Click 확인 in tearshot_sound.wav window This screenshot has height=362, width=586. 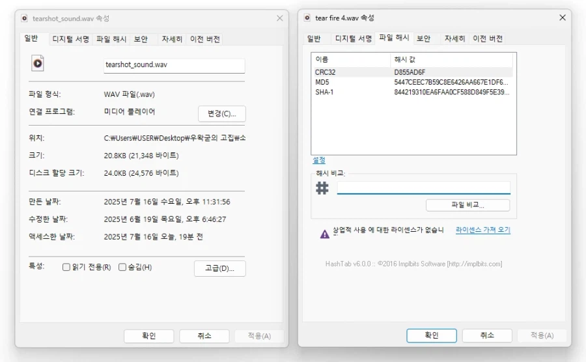click(x=148, y=336)
